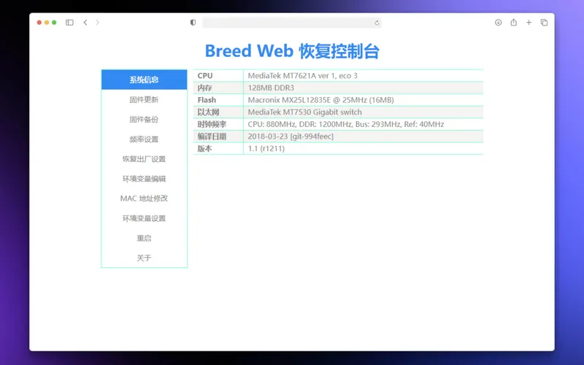Open the 恢复出厂设置 menu item

144,158
